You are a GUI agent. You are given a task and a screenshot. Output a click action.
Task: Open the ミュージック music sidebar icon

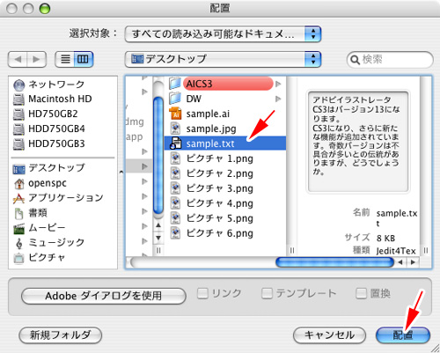click(19, 243)
